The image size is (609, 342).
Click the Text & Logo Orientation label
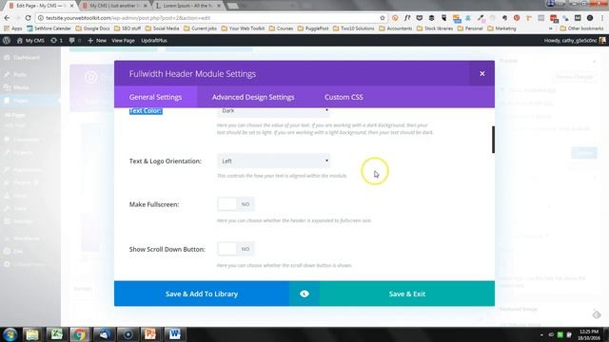[x=165, y=161]
